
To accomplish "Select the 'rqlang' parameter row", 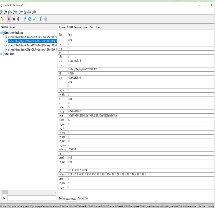I will 136,120.
